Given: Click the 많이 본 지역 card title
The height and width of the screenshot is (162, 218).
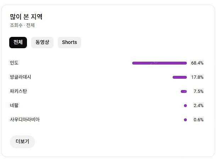Looking at the screenshot, I should [26, 17].
